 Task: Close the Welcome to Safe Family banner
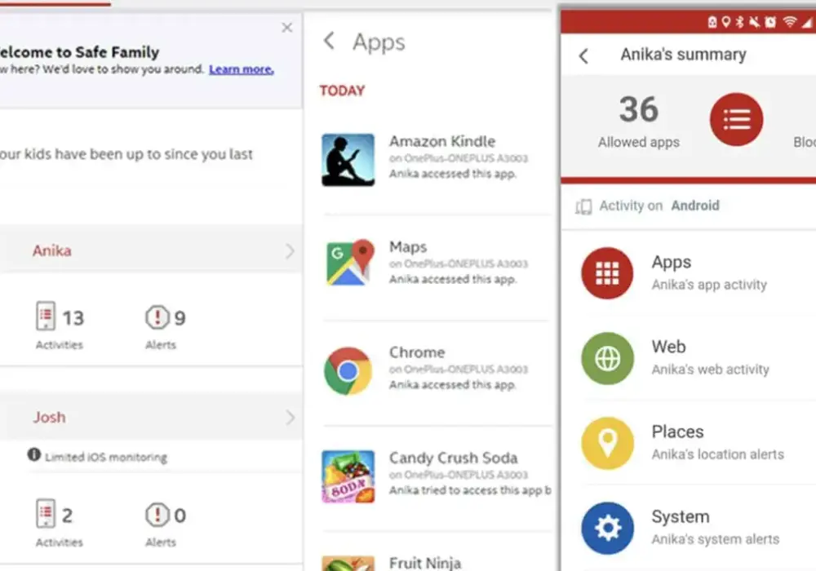pyautogui.click(x=286, y=28)
